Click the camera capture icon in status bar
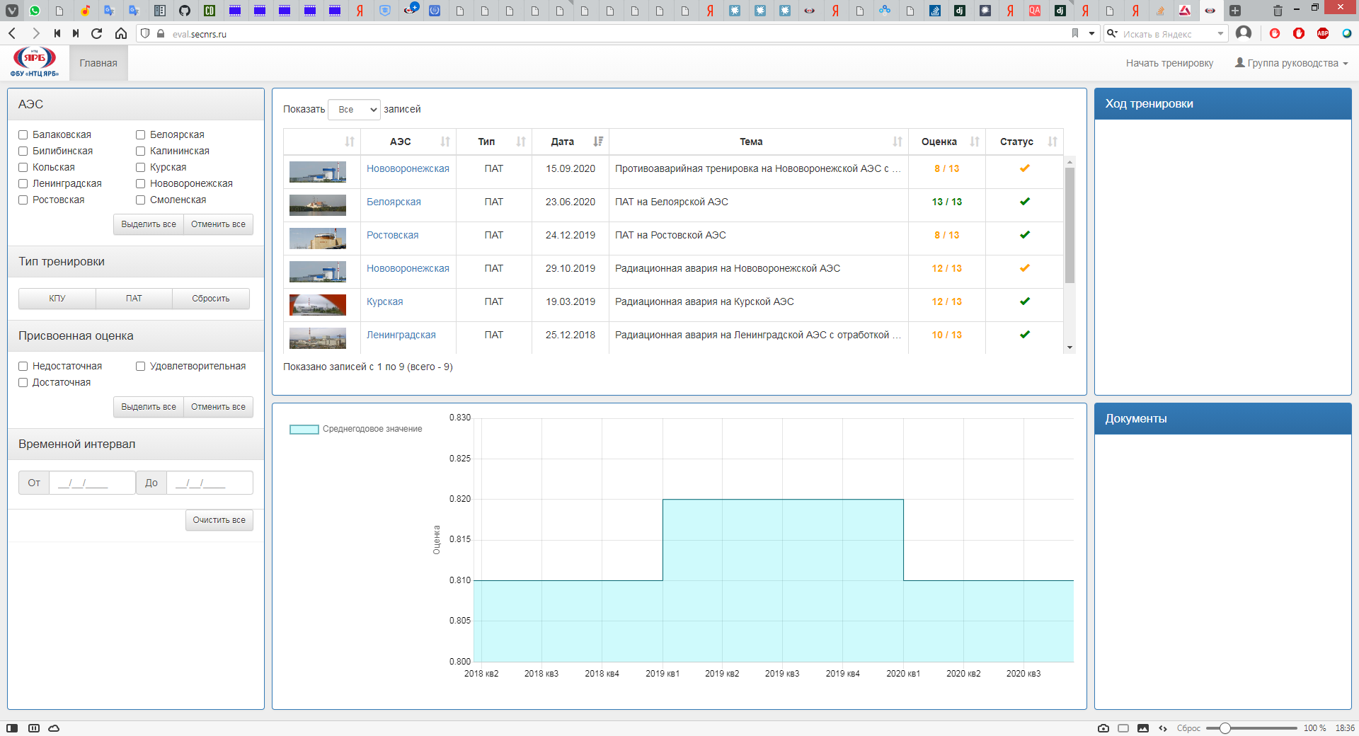 1103,728
